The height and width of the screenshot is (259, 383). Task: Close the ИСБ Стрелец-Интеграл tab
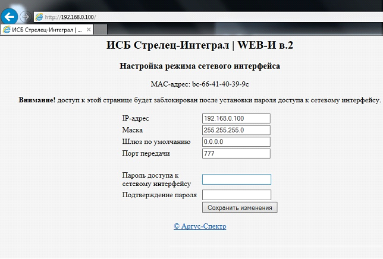[x=89, y=30]
